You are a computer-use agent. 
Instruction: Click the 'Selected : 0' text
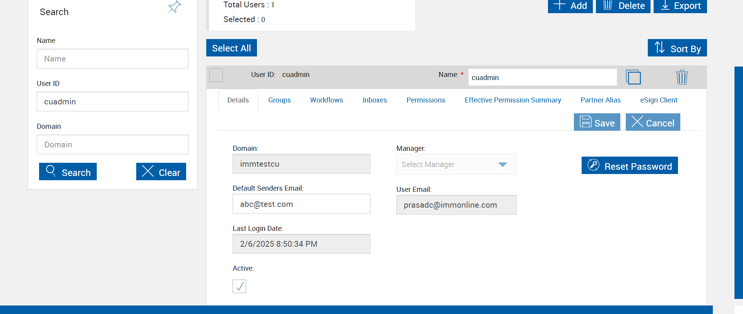pyautogui.click(x=244, y=19)
